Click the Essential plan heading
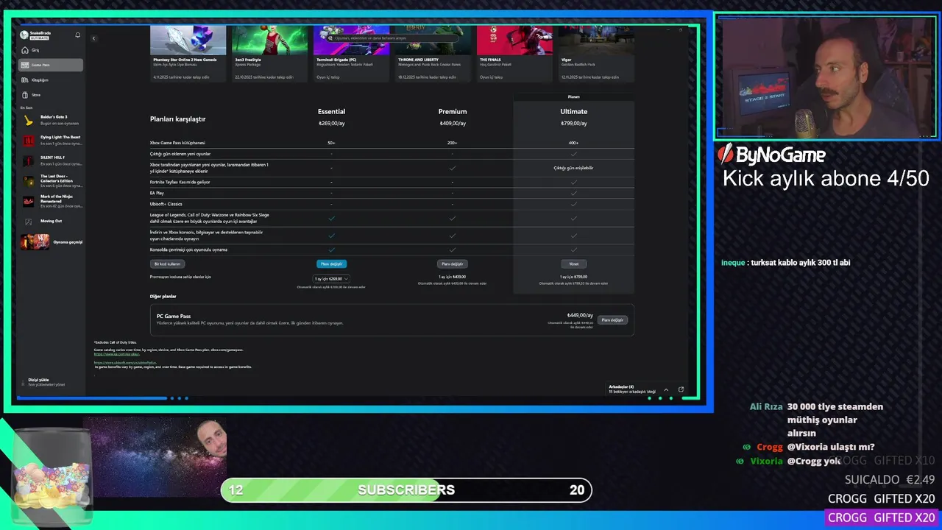The image size is (942, 530). click(x=331, y=111)
